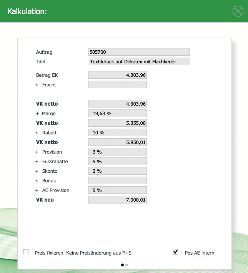This screenshot has height=273, width=248.
Task: Click the VK neu field showing 7.000,01
Action: pos(117,200)
